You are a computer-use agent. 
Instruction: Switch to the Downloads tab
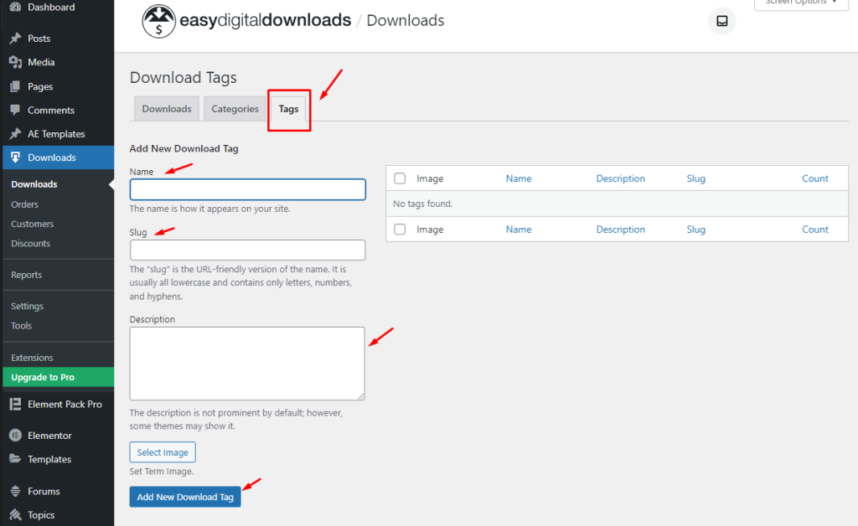167,109
